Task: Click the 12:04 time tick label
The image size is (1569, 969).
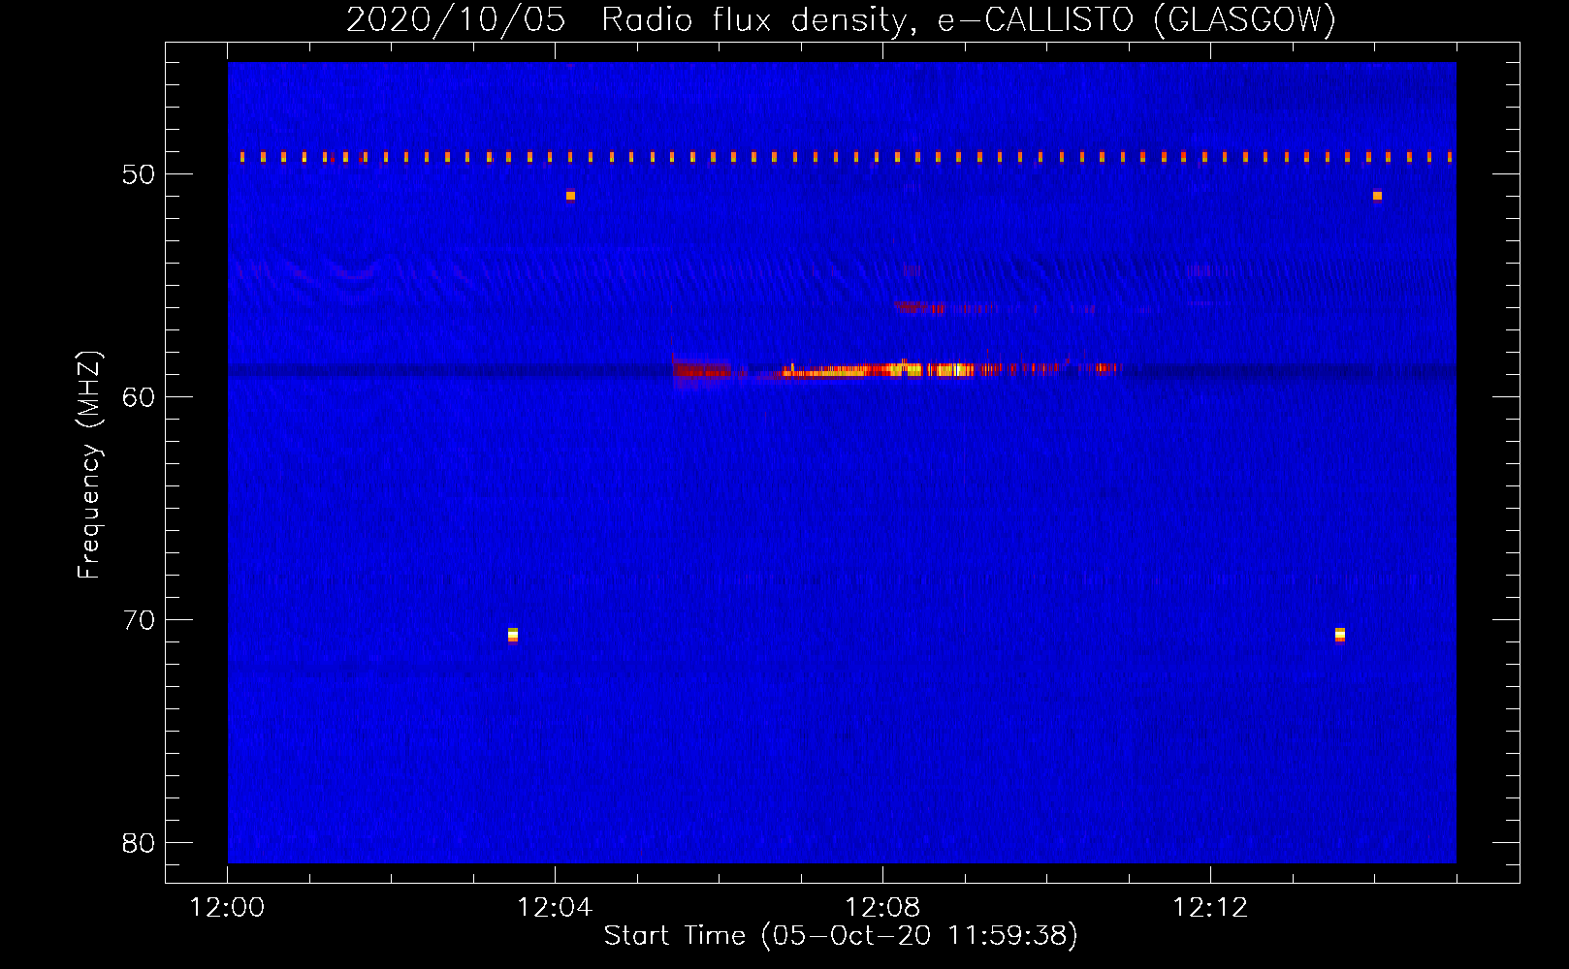Action: pos(555,908)
